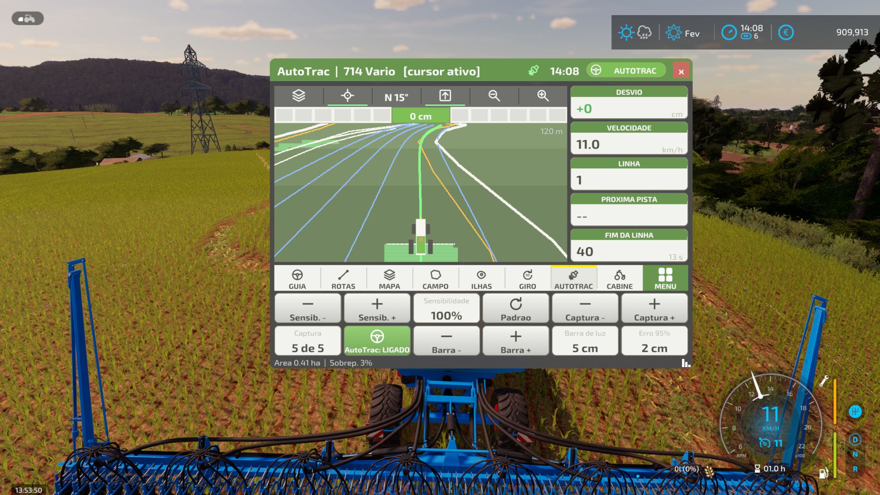Viewport: 880px width, 495px height.
Task: Zoom in the guidance map
Action: (x=543, y=96)
